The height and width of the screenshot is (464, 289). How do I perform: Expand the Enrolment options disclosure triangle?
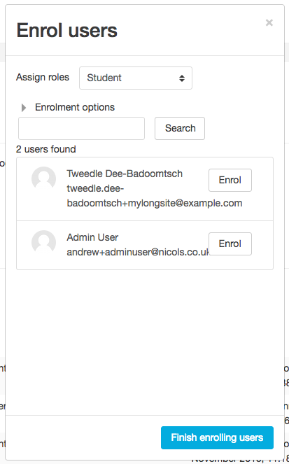24,108
